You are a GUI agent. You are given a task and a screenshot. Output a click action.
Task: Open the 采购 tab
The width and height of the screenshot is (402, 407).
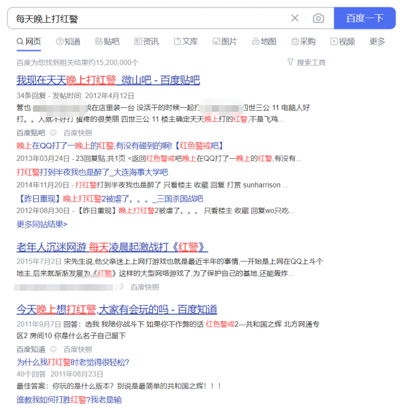[x=304, y=42]
